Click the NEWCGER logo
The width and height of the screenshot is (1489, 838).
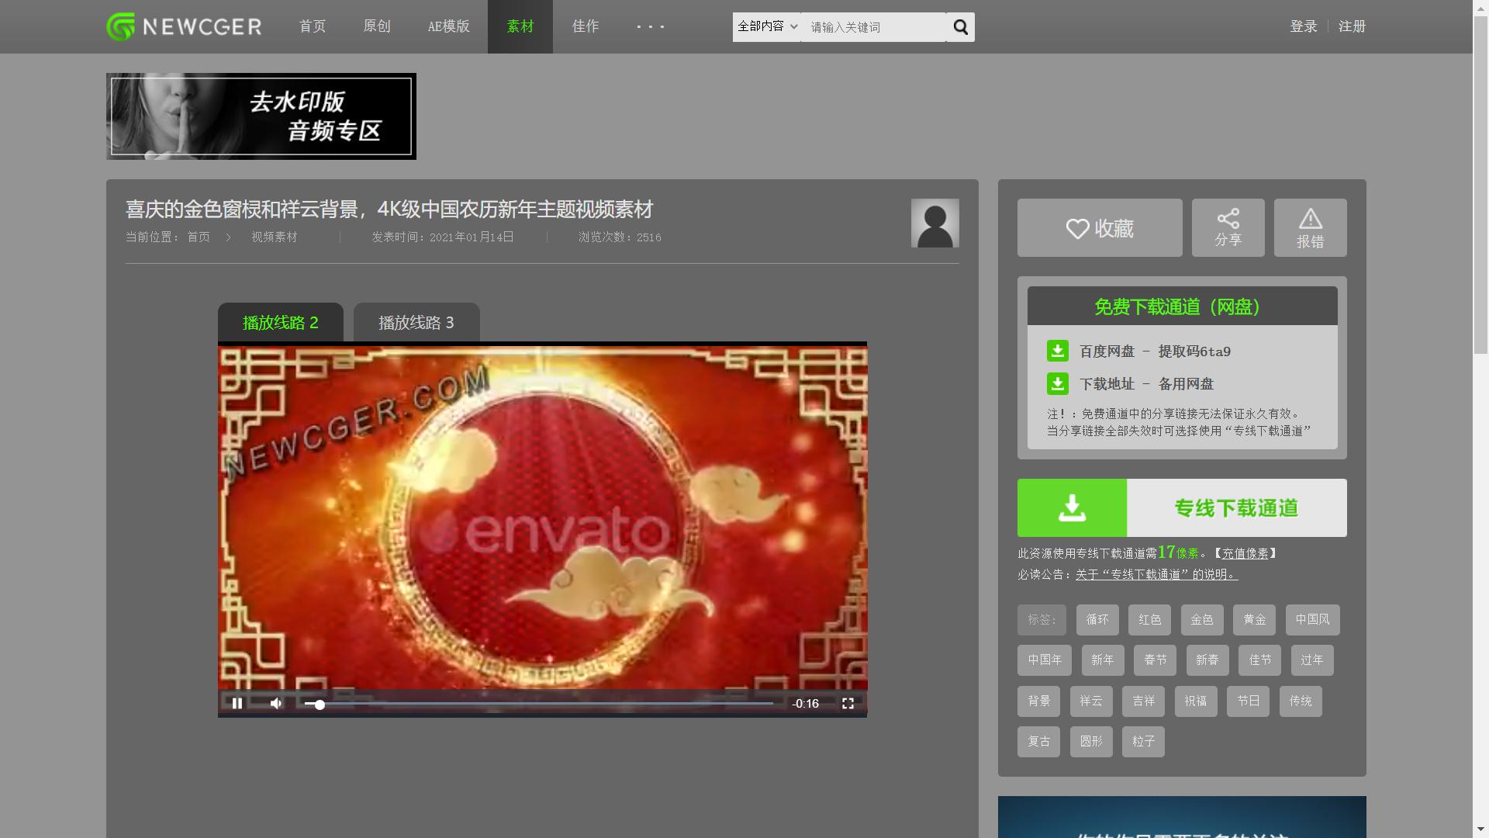point(183,26)
